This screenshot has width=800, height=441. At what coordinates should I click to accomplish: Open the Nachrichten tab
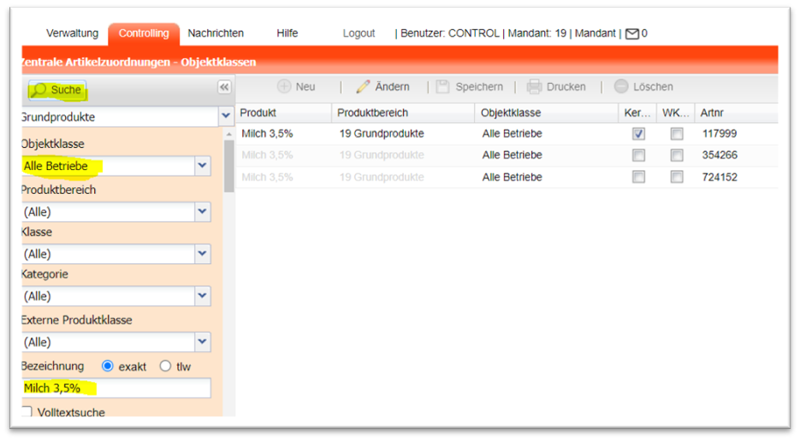coord(216,33)
